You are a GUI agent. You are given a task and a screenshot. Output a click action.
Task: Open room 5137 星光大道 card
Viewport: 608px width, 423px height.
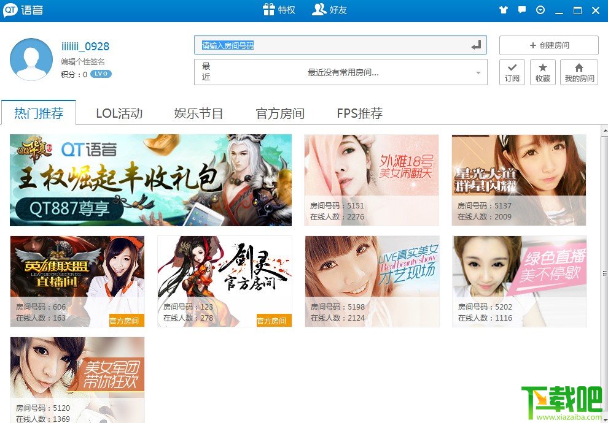coord(519,180)
